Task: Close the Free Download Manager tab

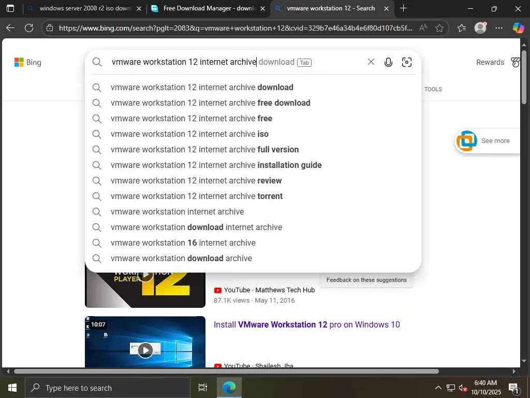Action: 262,8
